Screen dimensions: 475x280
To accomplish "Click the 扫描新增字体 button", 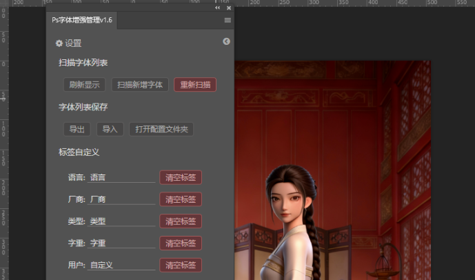I will click(140, 86).
